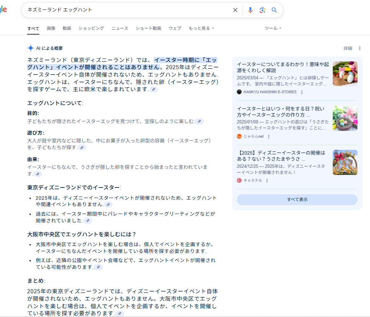370x317 pixels.
Task: Submit search with the magnifying glass icon
Action: point(274,10)
